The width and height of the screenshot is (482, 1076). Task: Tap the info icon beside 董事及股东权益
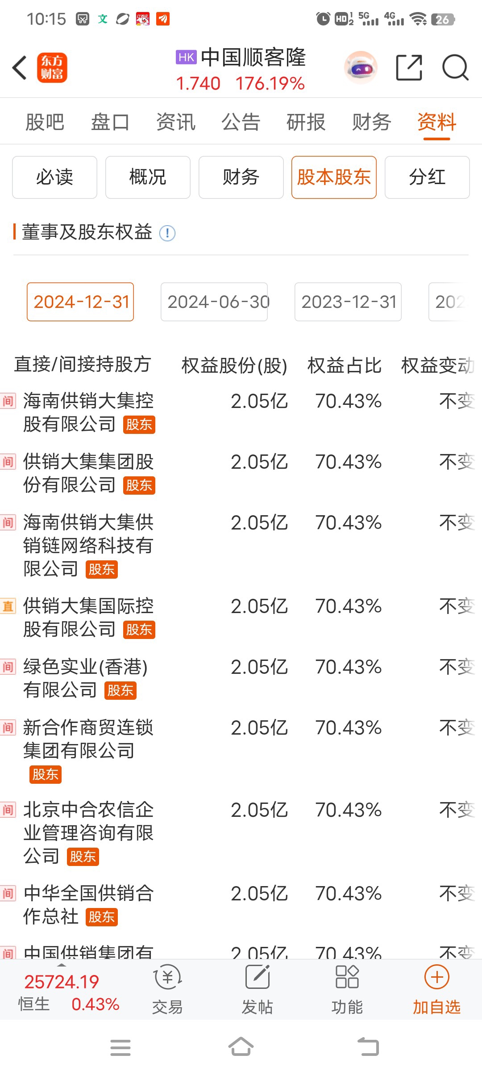tap(167, 233)
